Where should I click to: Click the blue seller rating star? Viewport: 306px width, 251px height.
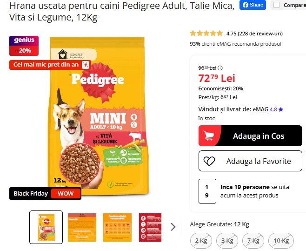[x=281, y=109]
